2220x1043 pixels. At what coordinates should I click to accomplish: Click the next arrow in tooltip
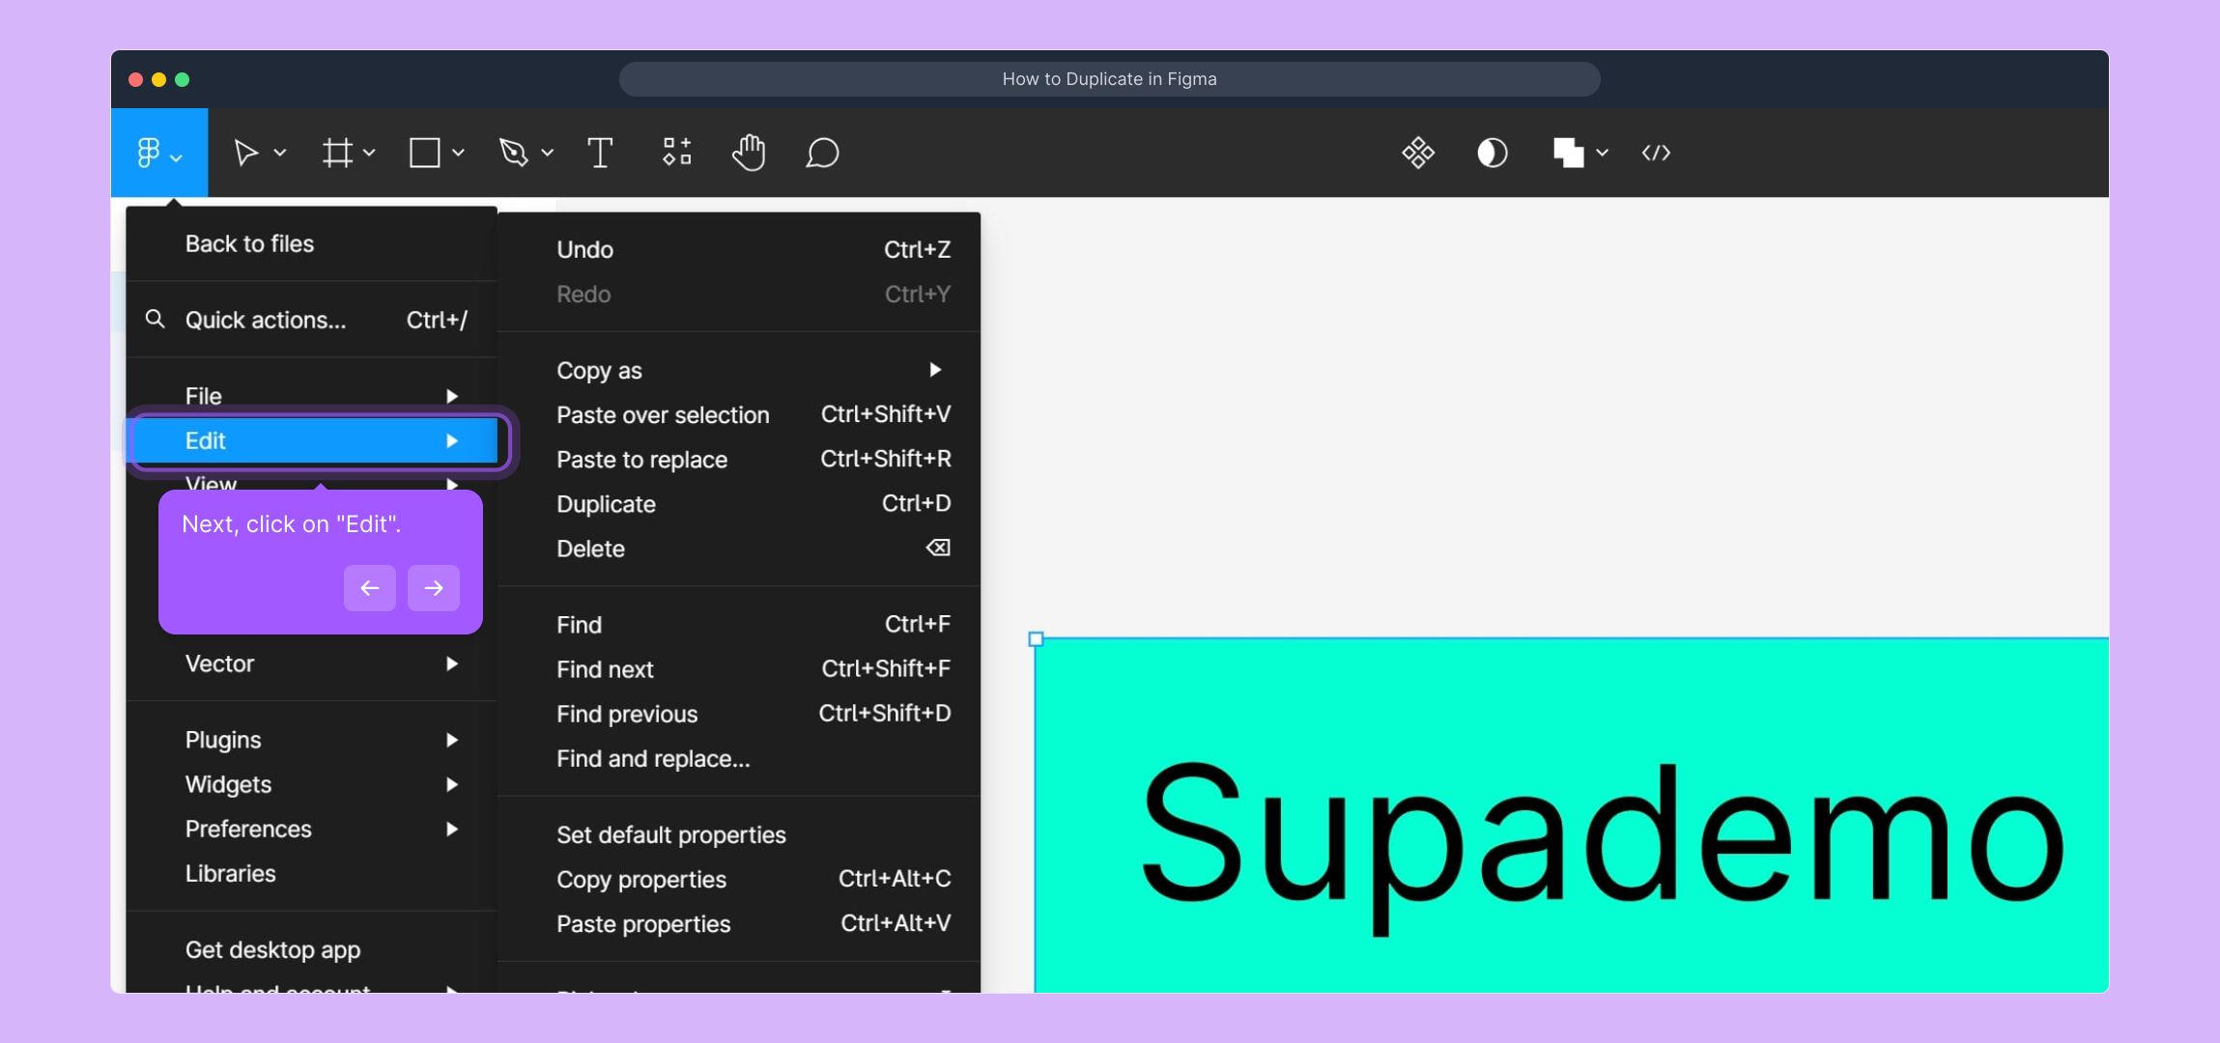[433, 587]
